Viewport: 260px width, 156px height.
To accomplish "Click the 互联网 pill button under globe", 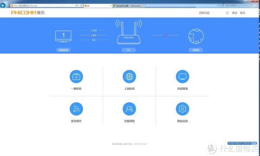I will (x=196, y=50).
